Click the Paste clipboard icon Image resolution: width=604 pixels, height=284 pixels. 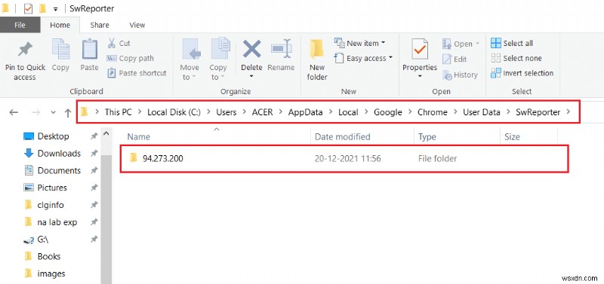[89, 50]
